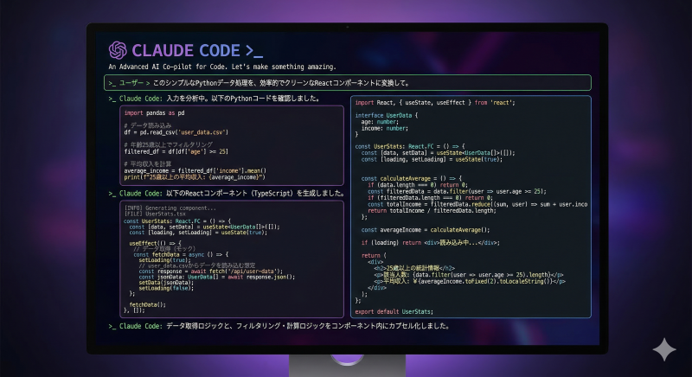
Task: Click the 'if (loading) return <div>読み込み中' line
Action: tap(430, 242)
